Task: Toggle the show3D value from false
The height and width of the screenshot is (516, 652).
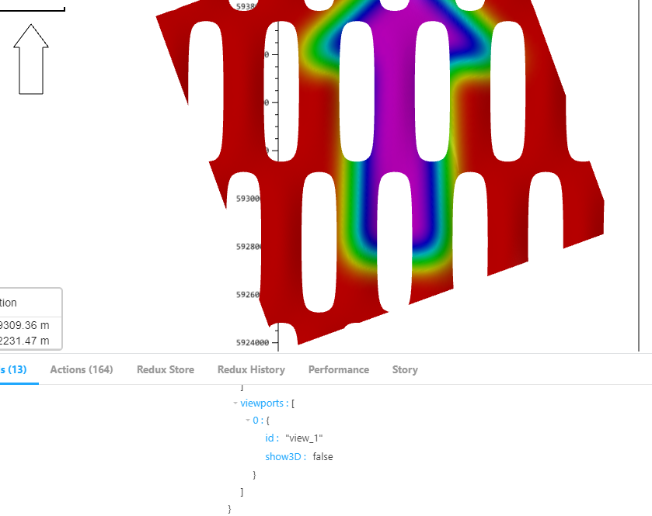Action: (x=322, y=456)
